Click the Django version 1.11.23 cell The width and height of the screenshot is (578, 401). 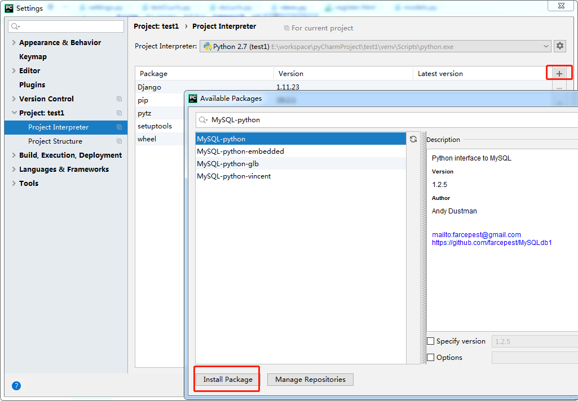[x=288, y=87]
